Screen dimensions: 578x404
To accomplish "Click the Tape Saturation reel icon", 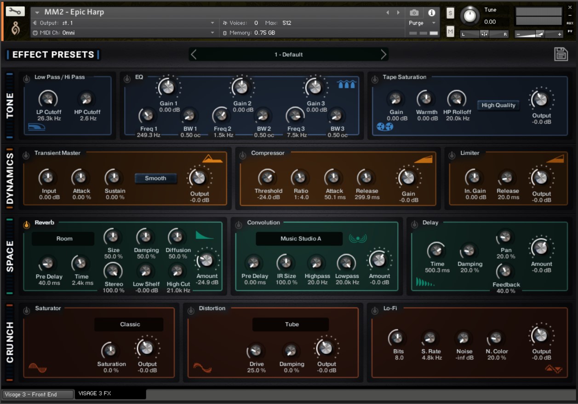I will pyautogui.click(x=385, y=127).
